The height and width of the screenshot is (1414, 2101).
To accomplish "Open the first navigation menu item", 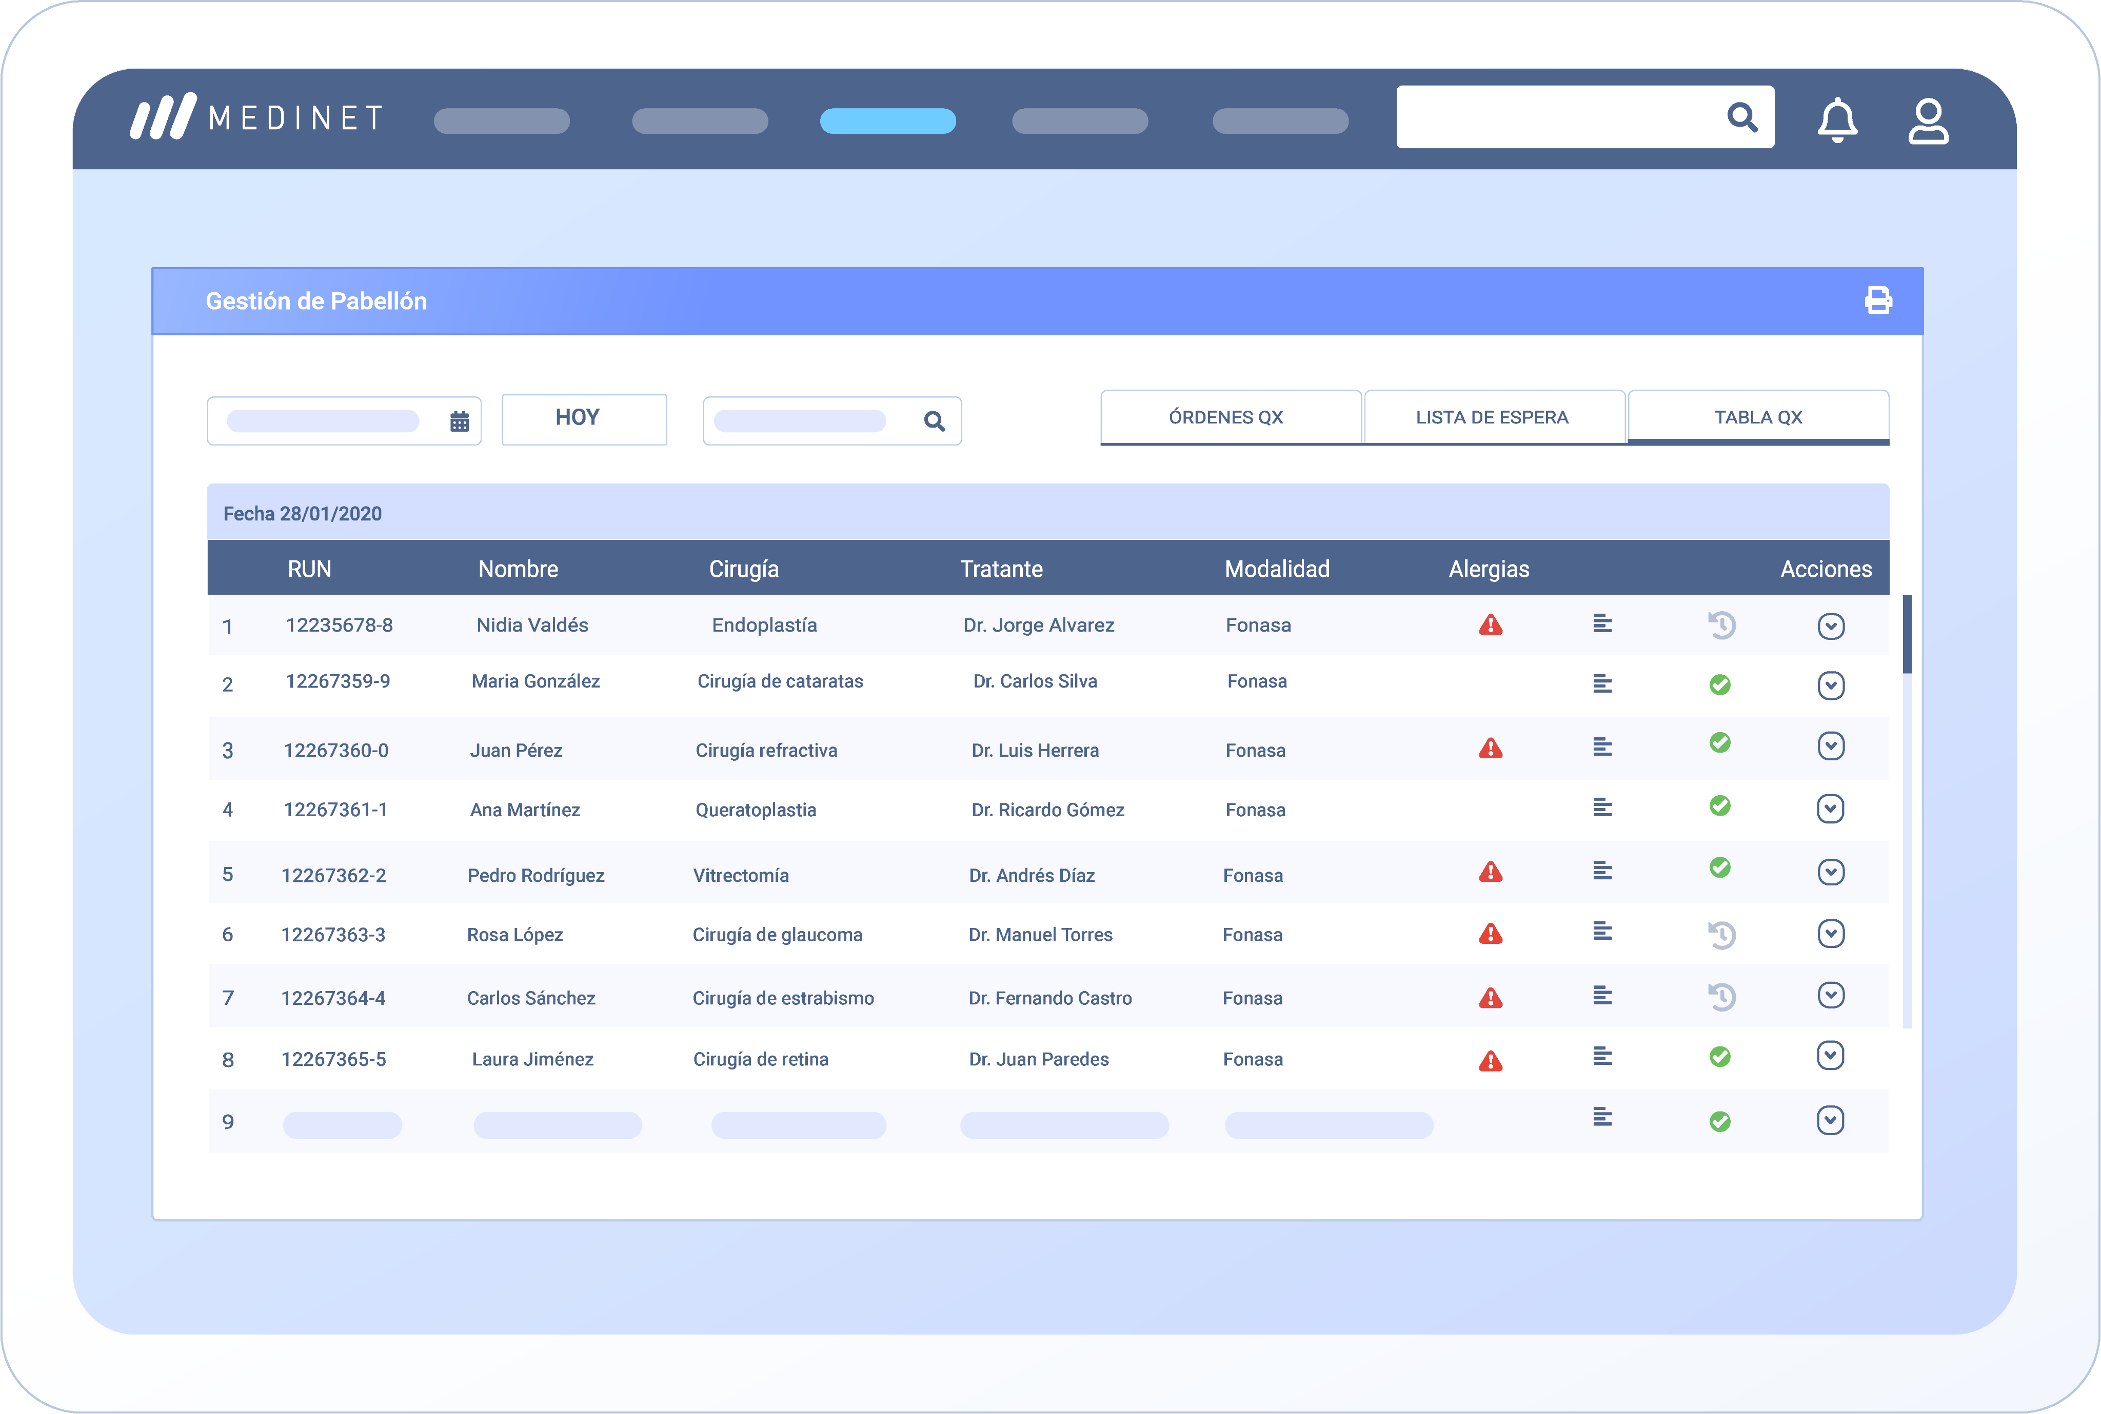I will pyautogui.click(x=502, y=121).
